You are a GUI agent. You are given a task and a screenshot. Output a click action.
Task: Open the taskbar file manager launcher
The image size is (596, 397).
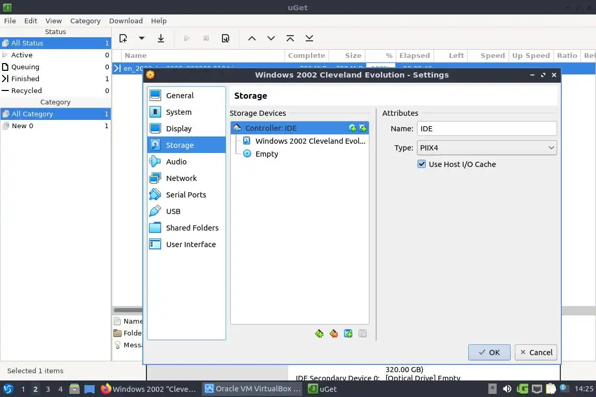click(74, 389)
